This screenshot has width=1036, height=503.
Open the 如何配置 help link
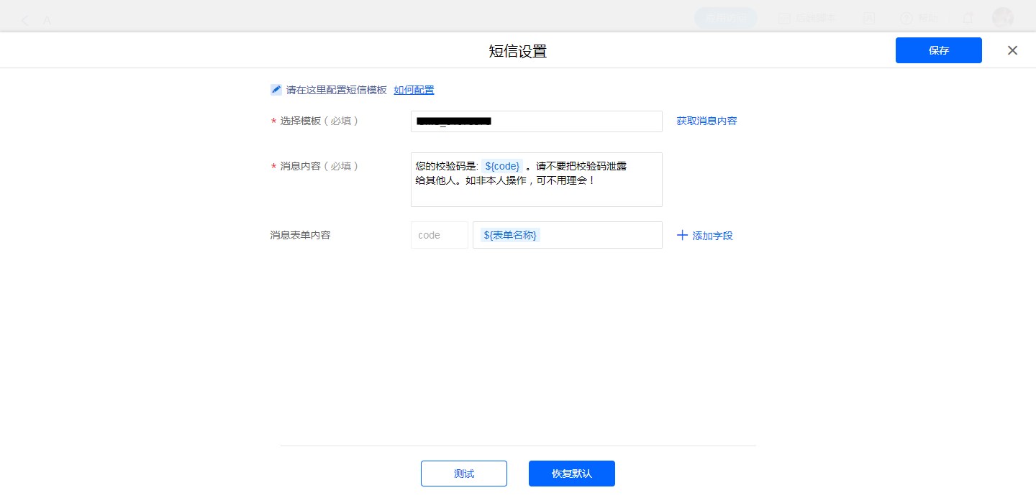tap(414, 90)
